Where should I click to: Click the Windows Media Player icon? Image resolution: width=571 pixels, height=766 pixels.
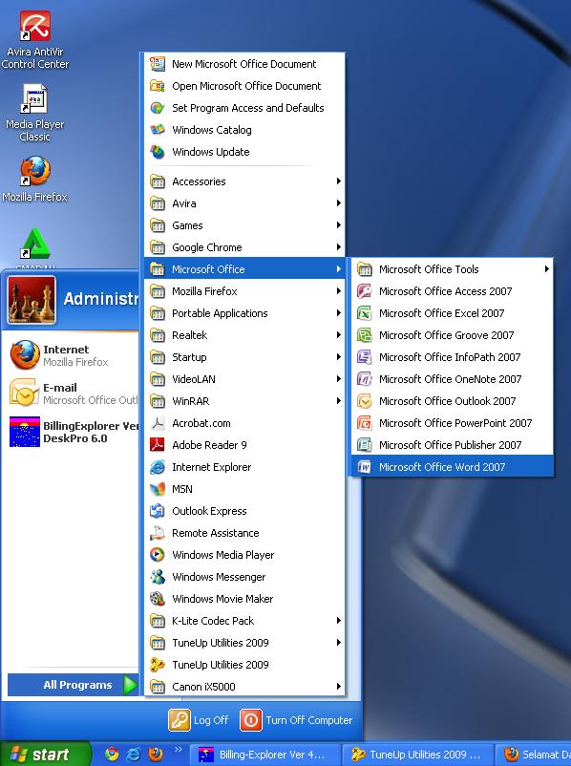pos(158,555)
